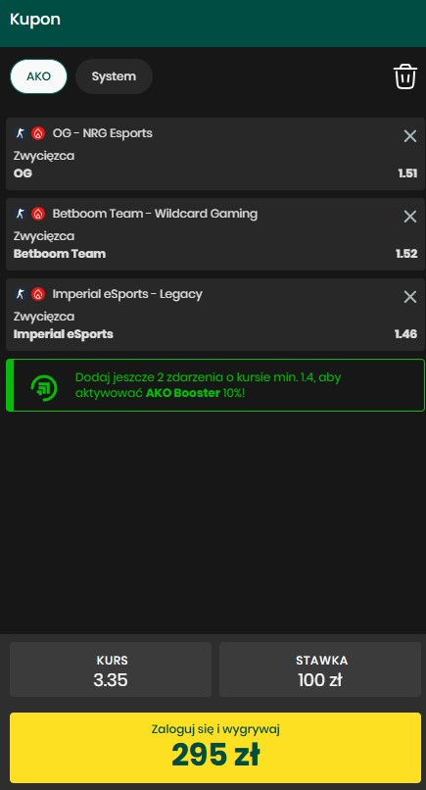
Task: Remove Imperial eSports - Legacy bet
Action: point(410,297)
